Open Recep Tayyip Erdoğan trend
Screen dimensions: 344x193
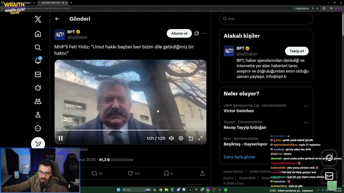[x=245, y=127]
